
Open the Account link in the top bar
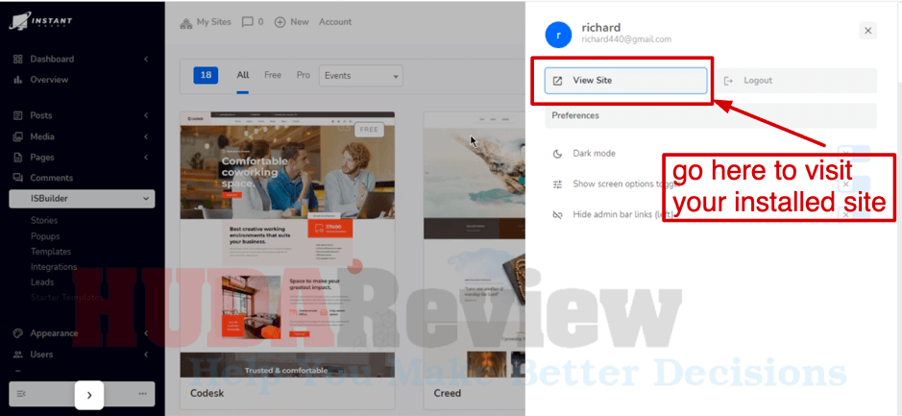click(x=335, y=22)
